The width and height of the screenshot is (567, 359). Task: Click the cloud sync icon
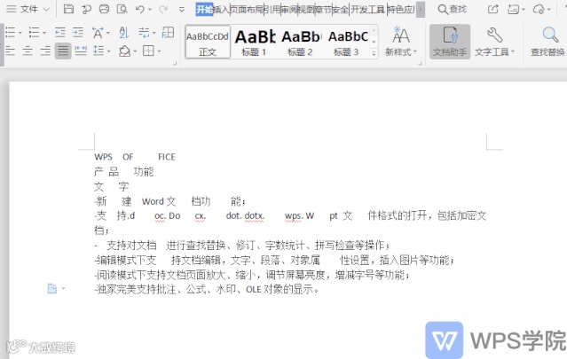[539, 9]
